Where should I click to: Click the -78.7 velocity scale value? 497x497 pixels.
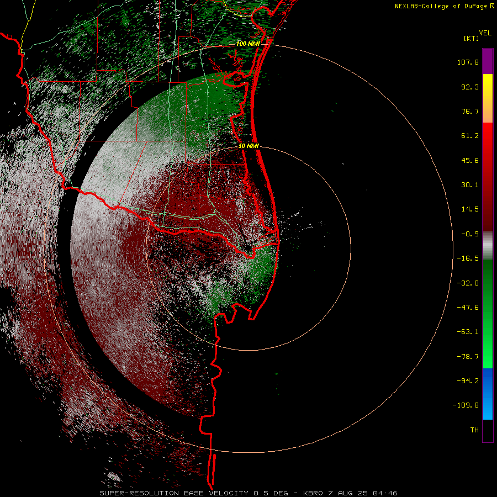click(468, 357)
